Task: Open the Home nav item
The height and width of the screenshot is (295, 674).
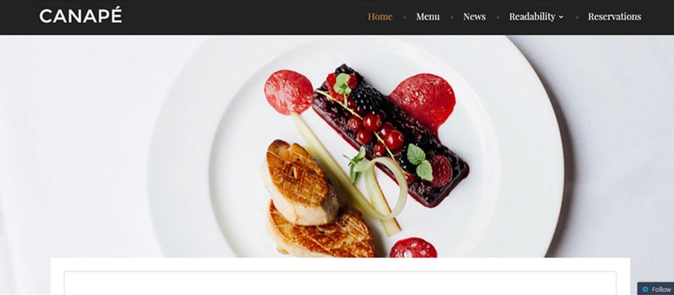Action: tap(380, 16)
